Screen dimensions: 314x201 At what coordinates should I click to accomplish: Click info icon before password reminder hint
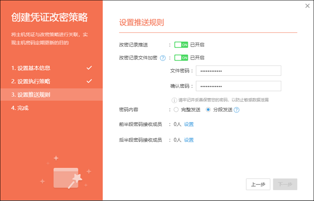174,99
